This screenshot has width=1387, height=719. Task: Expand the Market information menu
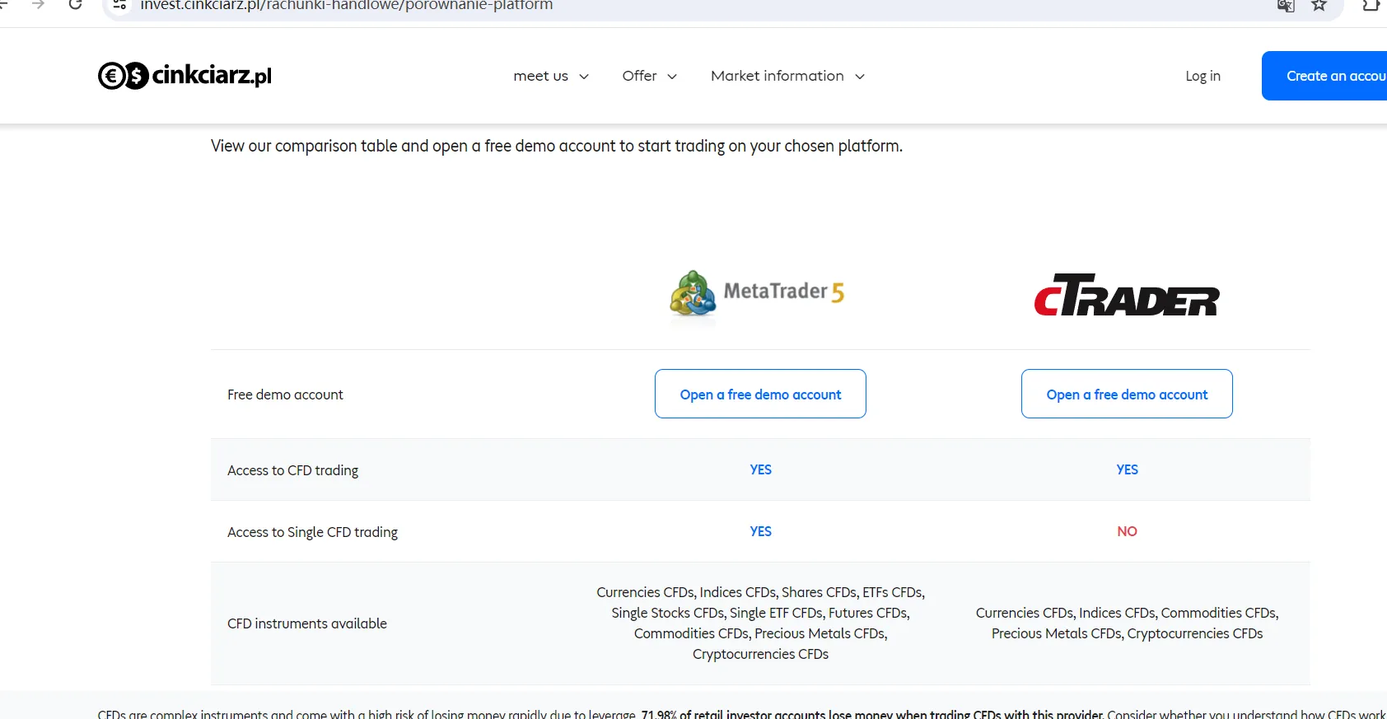click(x=787, y=76)
